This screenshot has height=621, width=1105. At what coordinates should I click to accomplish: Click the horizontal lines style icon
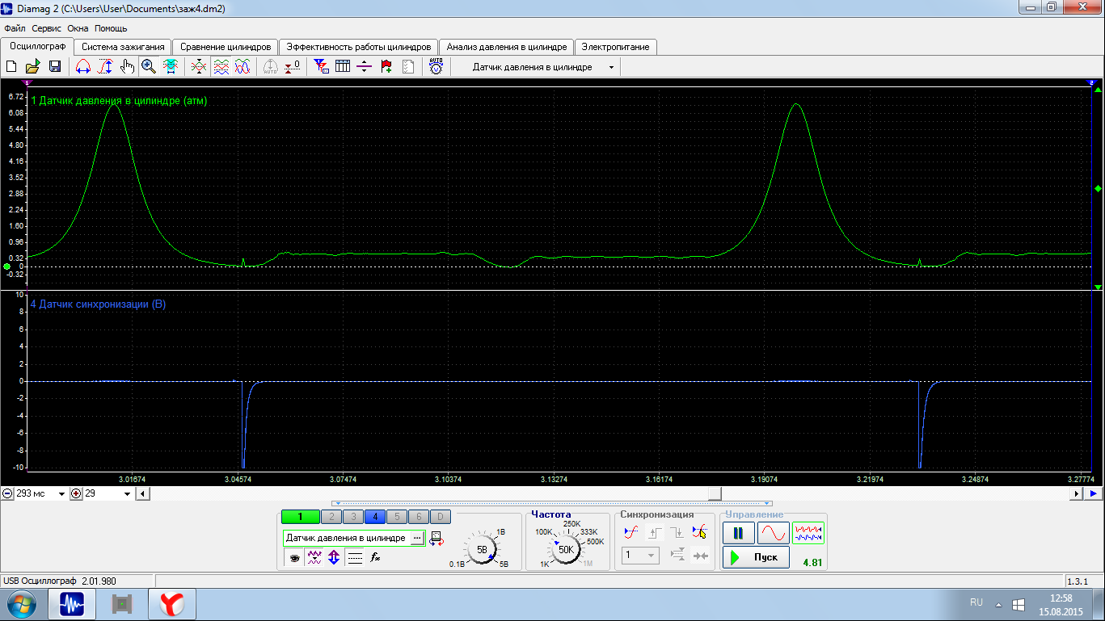tap(355, 557)
